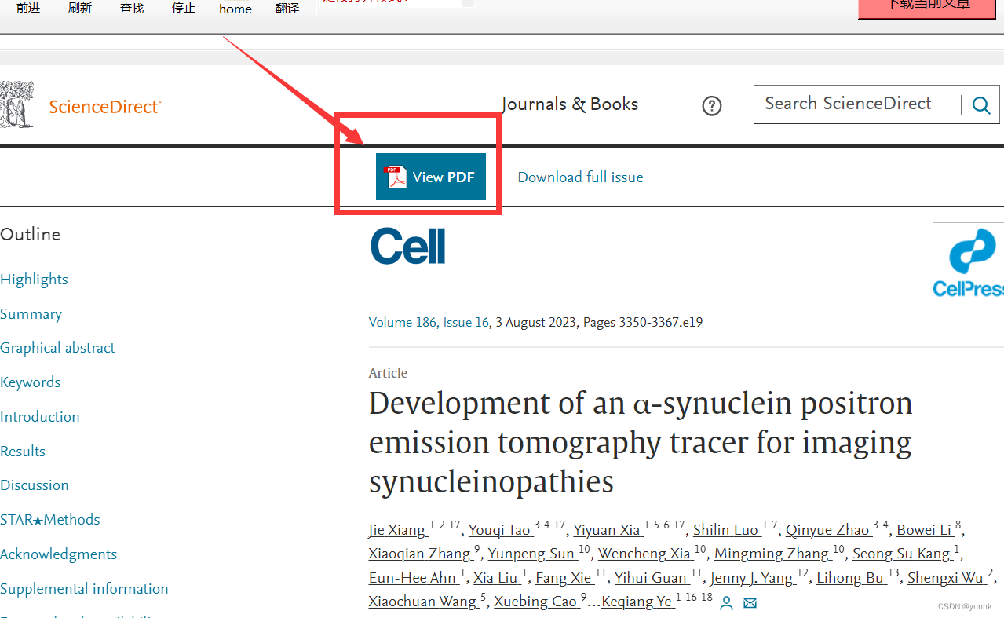Open author Xuebing Cao
1004x618 pixels.
point(535,601)
